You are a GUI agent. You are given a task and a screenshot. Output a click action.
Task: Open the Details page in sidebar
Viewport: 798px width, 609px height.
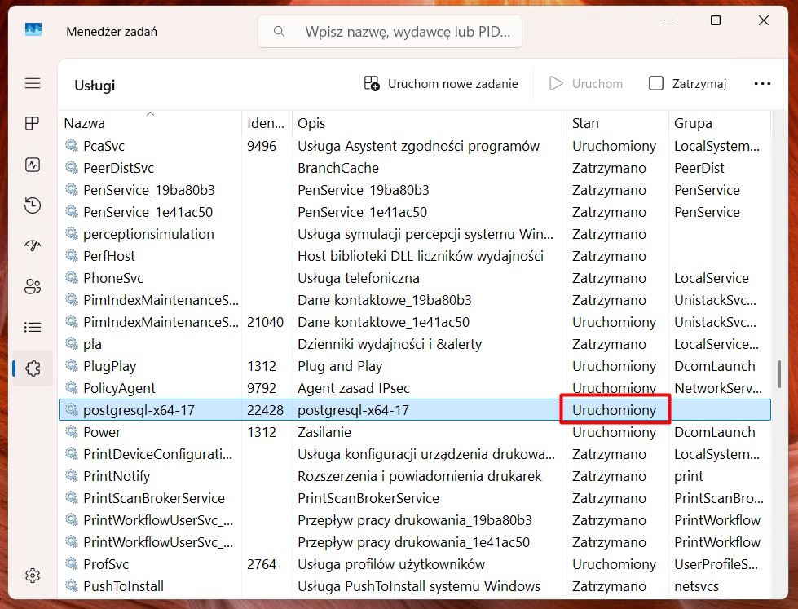tap(33, 327)
